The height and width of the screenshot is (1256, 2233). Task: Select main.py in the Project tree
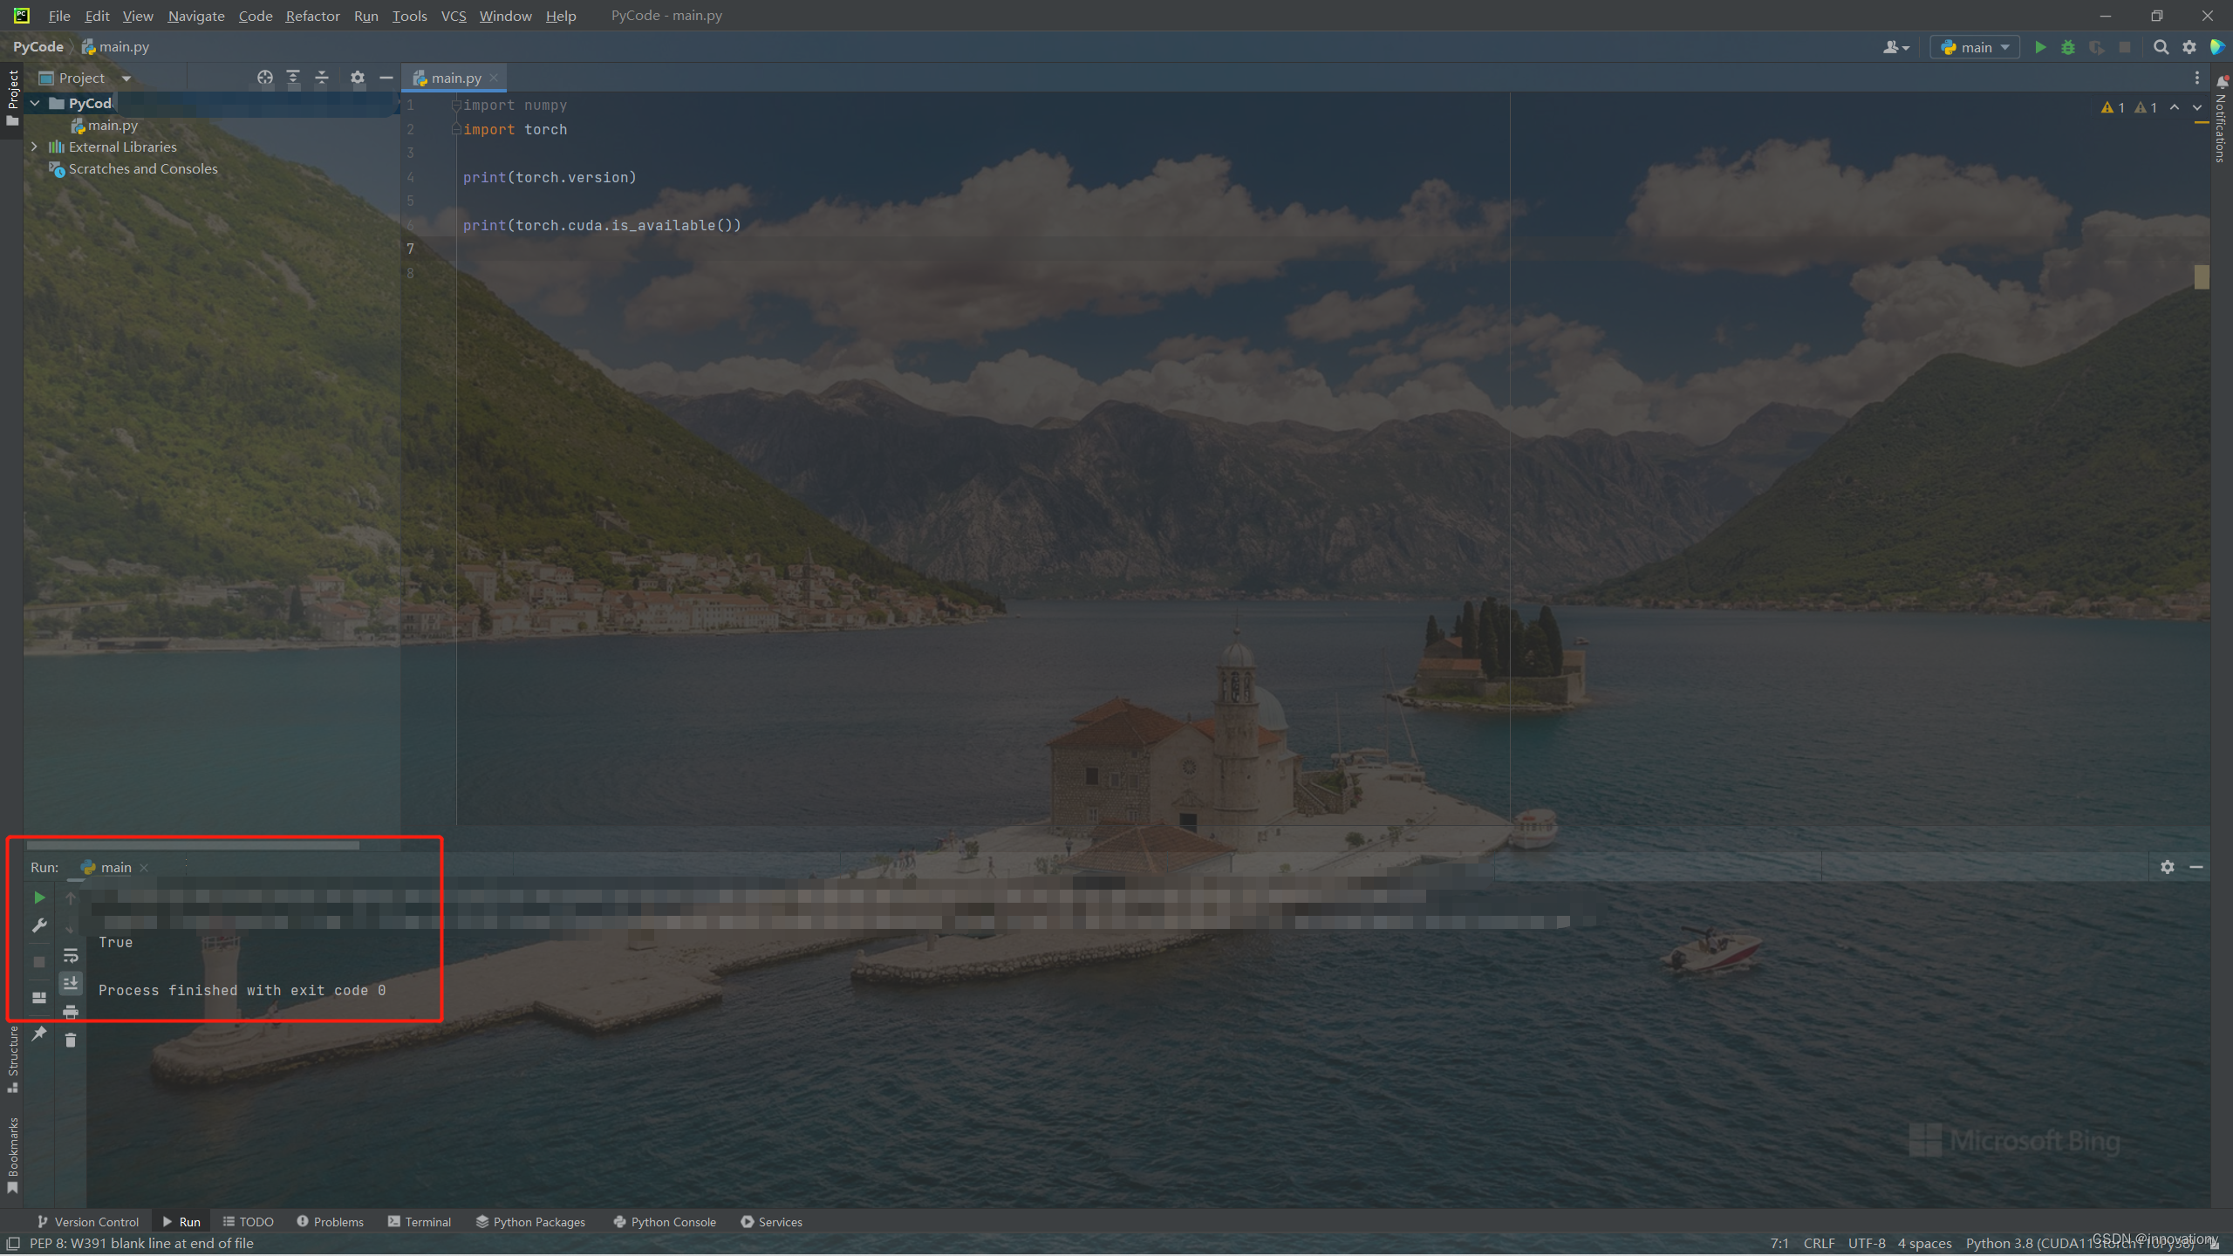click(112, 125)
